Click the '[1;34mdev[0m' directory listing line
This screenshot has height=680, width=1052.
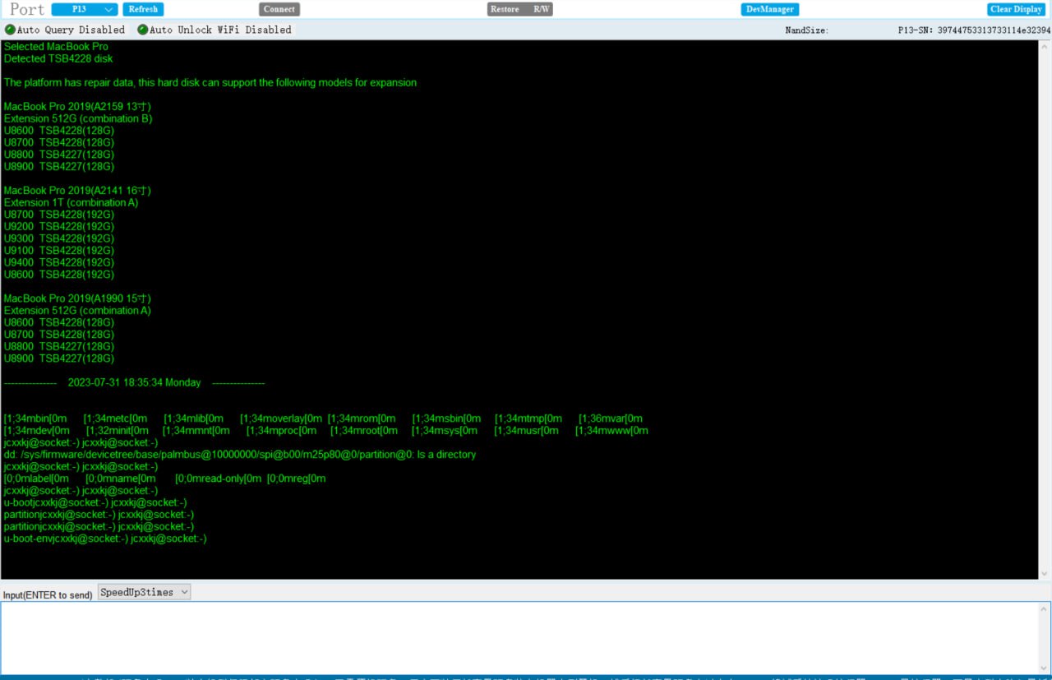click(326, 431)
